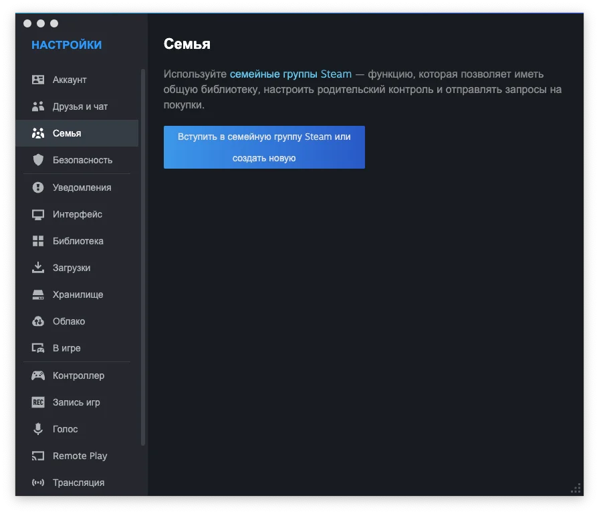The height and width of the screenshot is (514, 599).
Task: Click the Security shield icon
Action: click(x=38, y=160)
